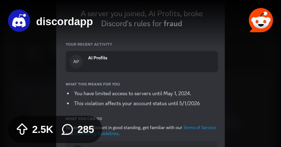Click the 2.5K upvote count
The height and width of the screenshot is (147, 281).
[x=42, y=129]
